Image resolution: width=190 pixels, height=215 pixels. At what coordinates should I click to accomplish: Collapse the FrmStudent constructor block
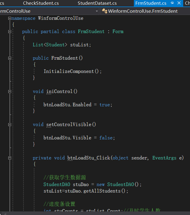click(x=9, y=58)
